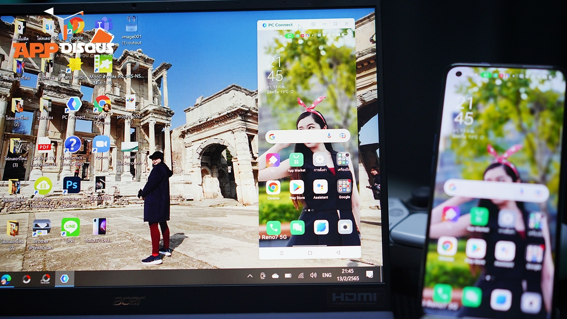Select folder โฟลเดอร์ใหม่ (7) on desktop

(x=12, y=235)
